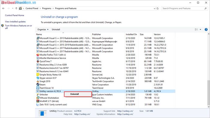Select the VMware Workstation icon
Image resolution: width=210 pixels, height=118 pixels.
click(x=38, y=98)
